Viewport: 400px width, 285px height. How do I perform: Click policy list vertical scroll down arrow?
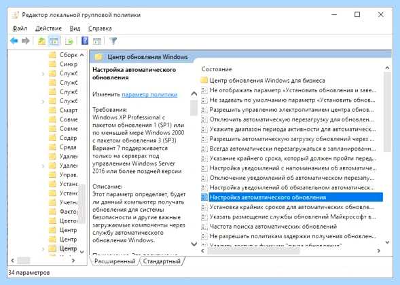pyautogui.click(x=387, y=242)
